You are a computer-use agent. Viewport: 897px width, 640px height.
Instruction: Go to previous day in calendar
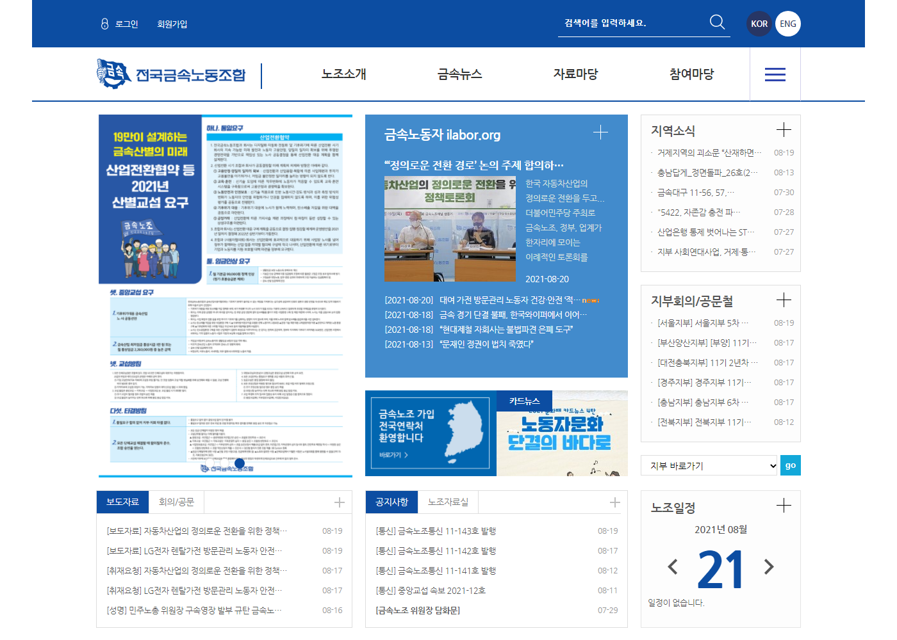tap(673, 566)
